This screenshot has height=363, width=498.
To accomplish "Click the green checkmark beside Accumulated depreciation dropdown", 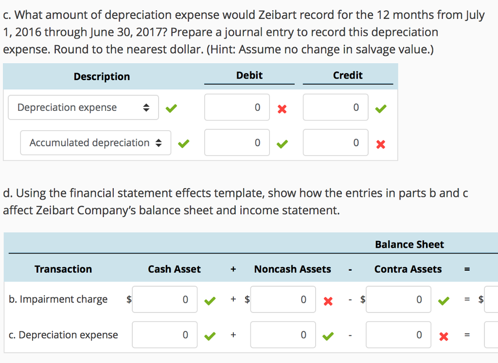I will coord(183,142).
